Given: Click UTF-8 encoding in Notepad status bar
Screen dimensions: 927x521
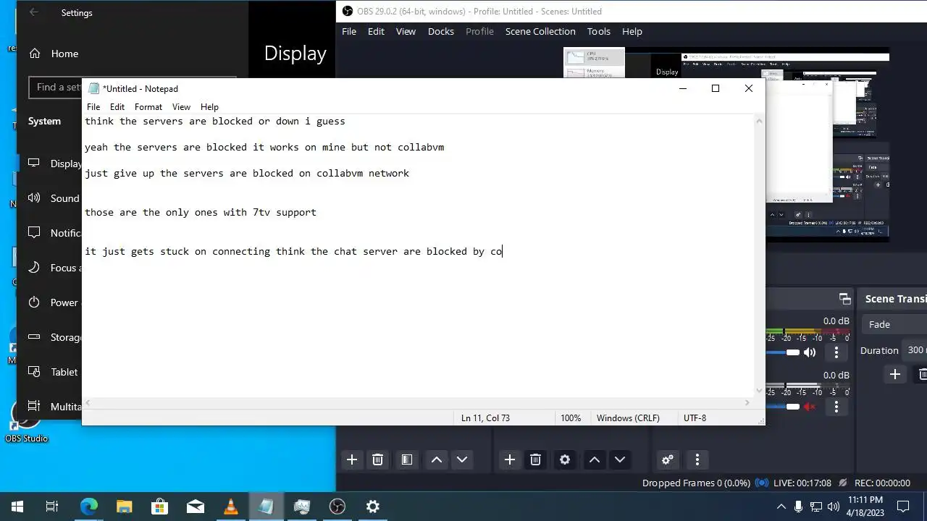Looking at the screenshot, I should (695, 418).
